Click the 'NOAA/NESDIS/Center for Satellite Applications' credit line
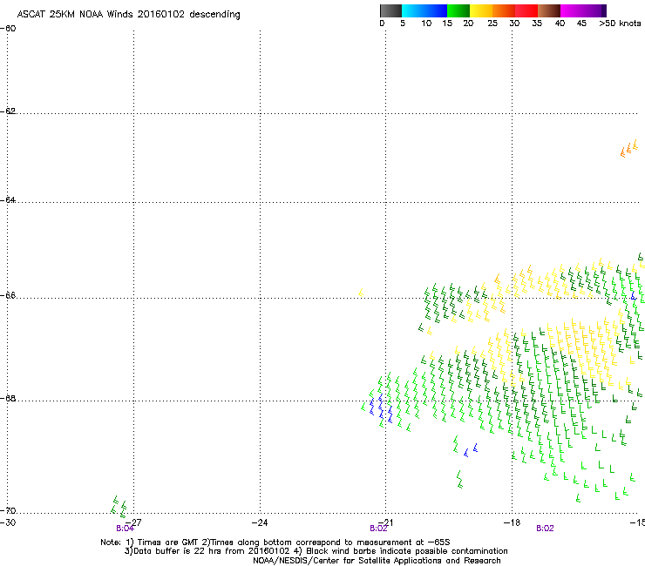The height and width of the screenshot is (566, 645). click(377, 561)
